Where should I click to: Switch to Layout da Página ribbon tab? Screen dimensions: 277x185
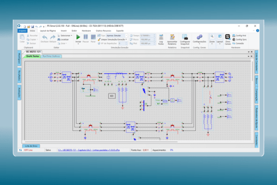(x=48, y=31)
